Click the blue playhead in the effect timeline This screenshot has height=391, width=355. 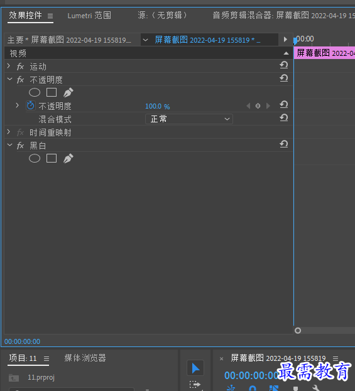(x=295, y=41)
